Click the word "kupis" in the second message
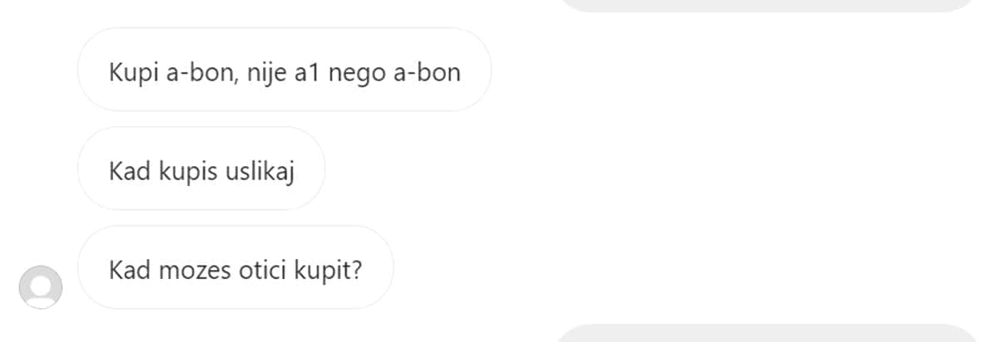This screenshot has height=342, width=998. (x=190, y=173)
